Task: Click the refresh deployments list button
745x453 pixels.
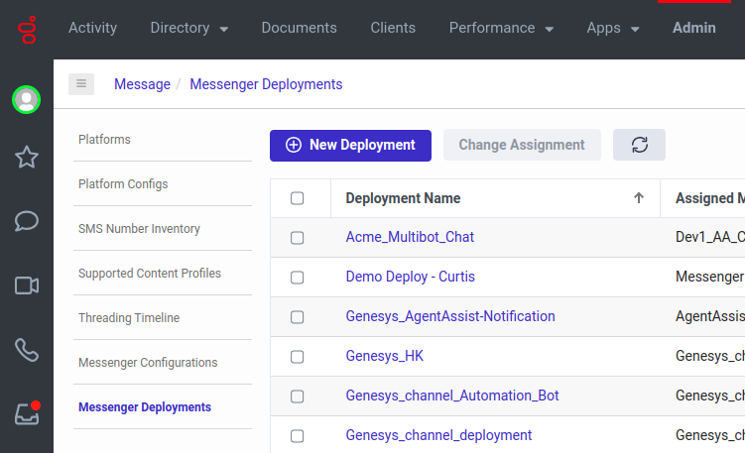Action: coord(639,145)
